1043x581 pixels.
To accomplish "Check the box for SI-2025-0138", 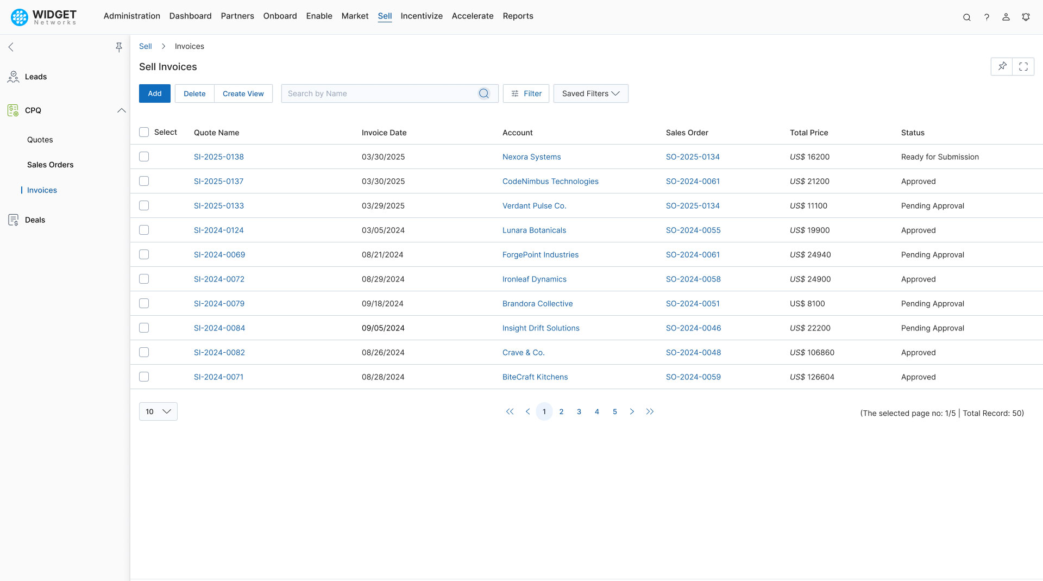I will (144, 157).
